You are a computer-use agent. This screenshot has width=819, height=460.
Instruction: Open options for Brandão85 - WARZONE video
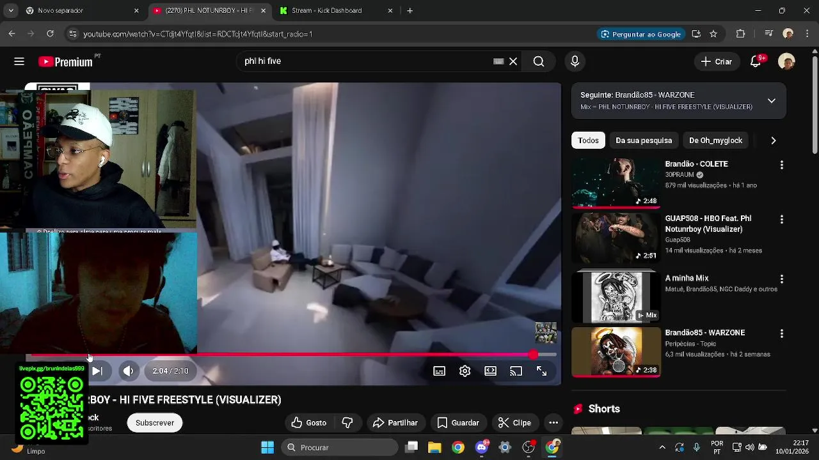coord(781,333)
